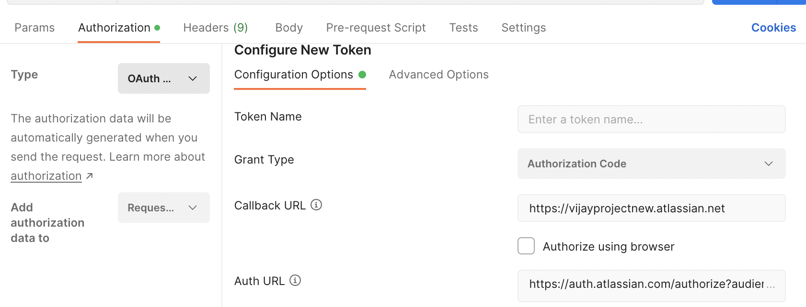
Task: Select the Body tab
Action: coord(289,28)
